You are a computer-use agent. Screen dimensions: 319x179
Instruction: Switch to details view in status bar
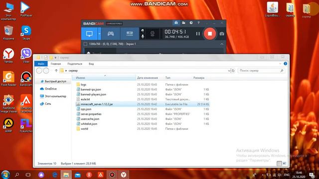[279, 164]
